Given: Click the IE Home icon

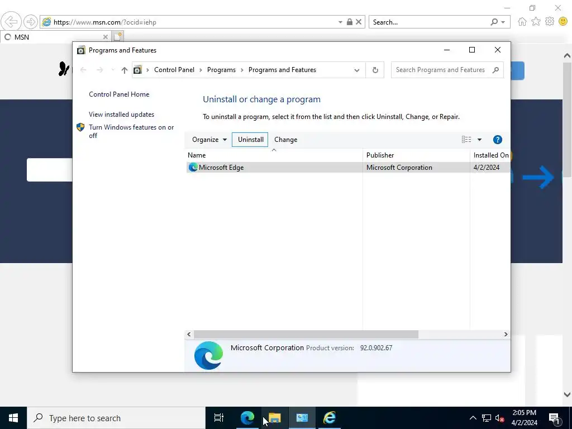Looking at the screenshot, I should point(522,22).
